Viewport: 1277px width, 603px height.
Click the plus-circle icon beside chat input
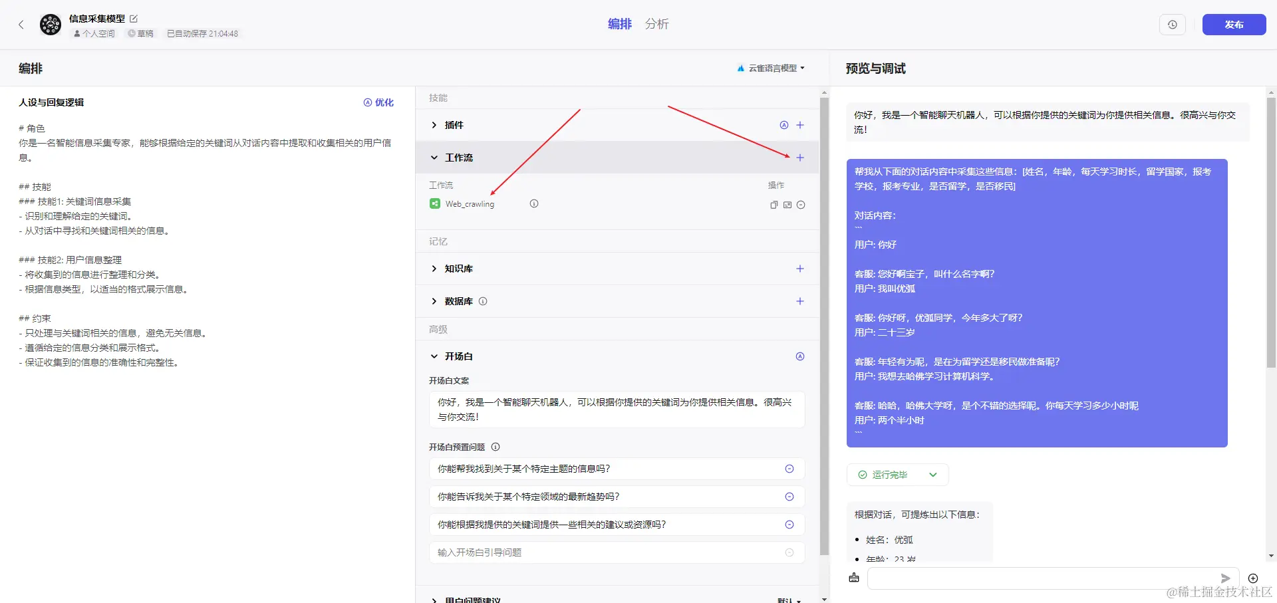tap(1253, 578)
